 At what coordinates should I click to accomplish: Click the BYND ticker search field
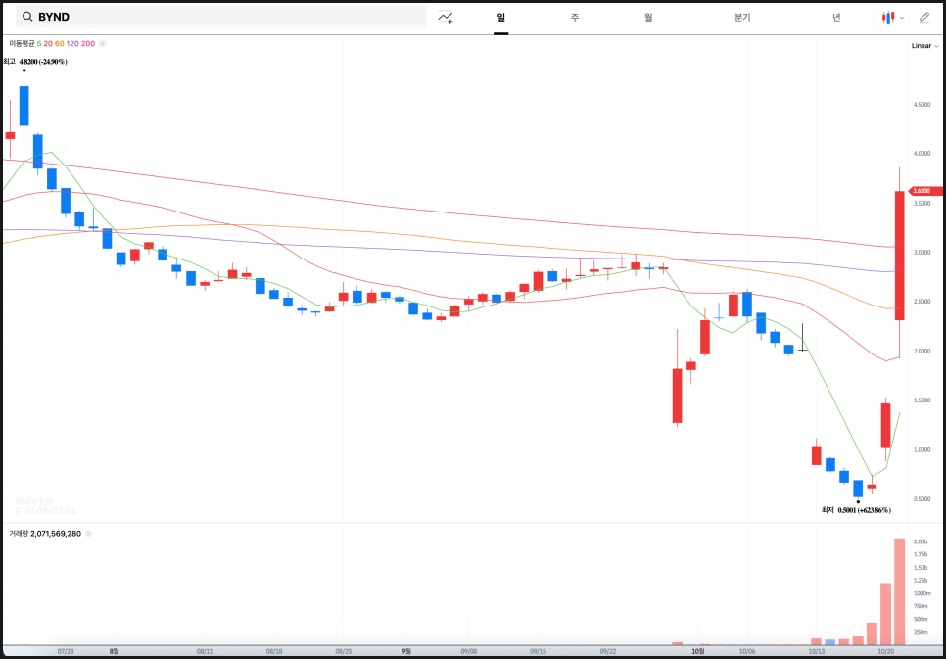(225, 17)
